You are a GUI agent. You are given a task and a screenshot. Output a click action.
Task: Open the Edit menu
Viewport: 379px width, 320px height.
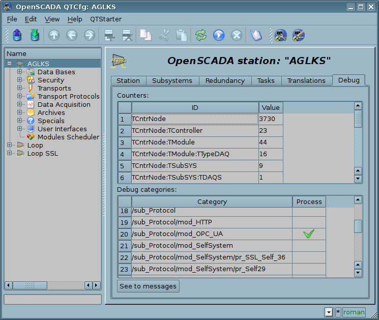31,19
